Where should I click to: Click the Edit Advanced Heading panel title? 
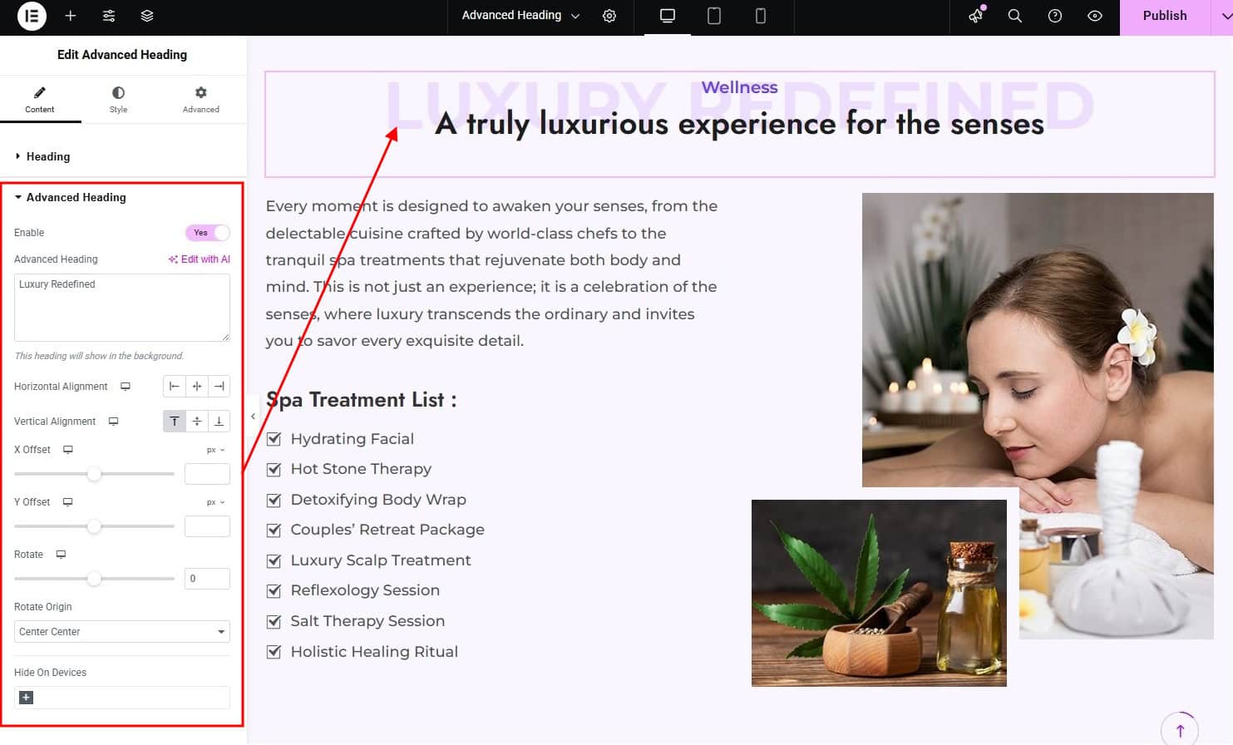[x=122, y=55]
